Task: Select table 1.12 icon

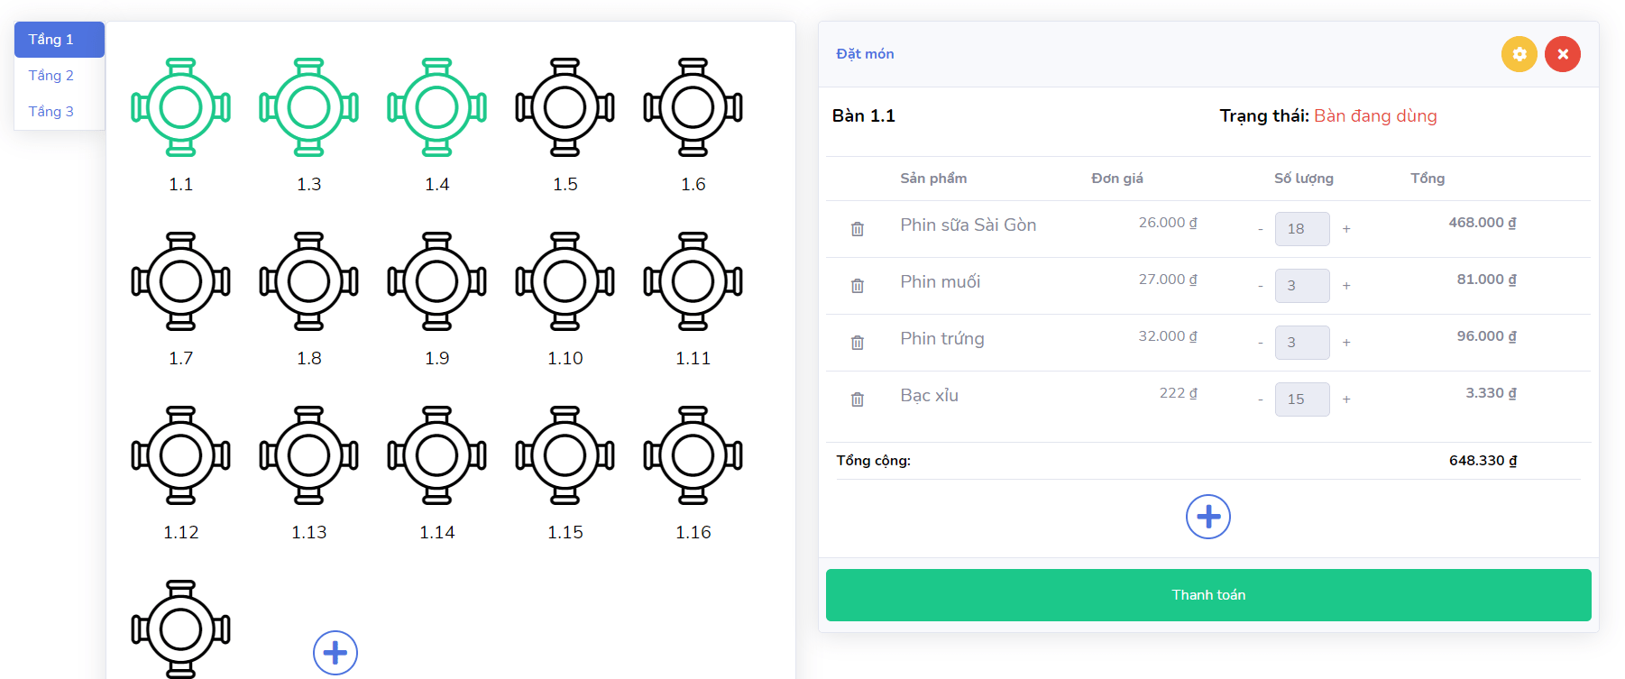Action: (180, 455)
